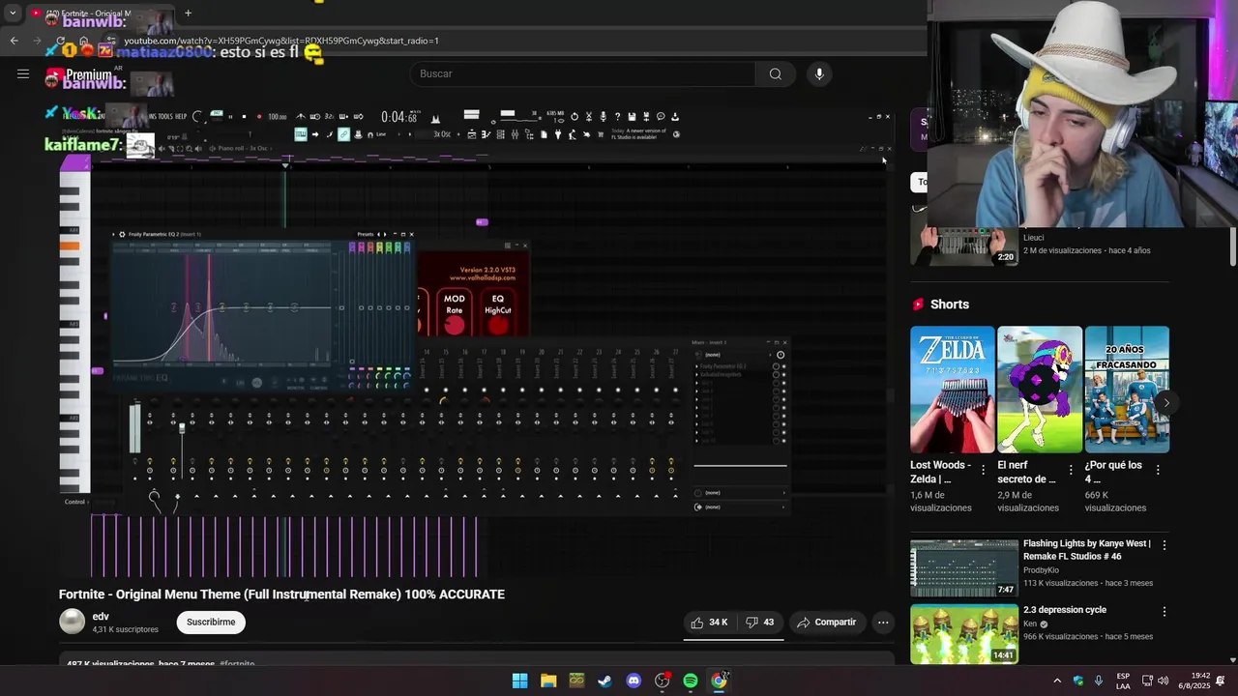Go back using the browser back arrow
1238x696 pixels.
tap(14, 41)
